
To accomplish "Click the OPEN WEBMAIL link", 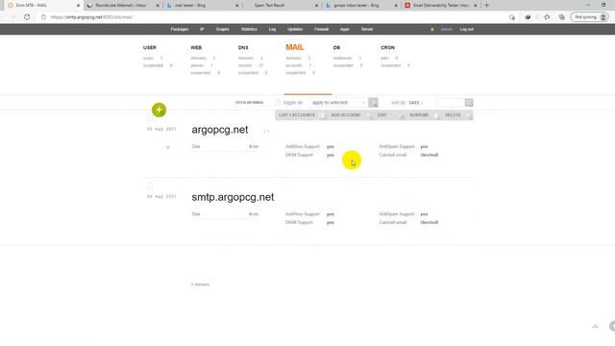I will (x=250, y=103).
